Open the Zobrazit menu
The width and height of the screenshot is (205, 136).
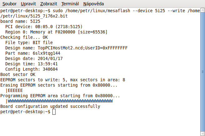(49, 4)
